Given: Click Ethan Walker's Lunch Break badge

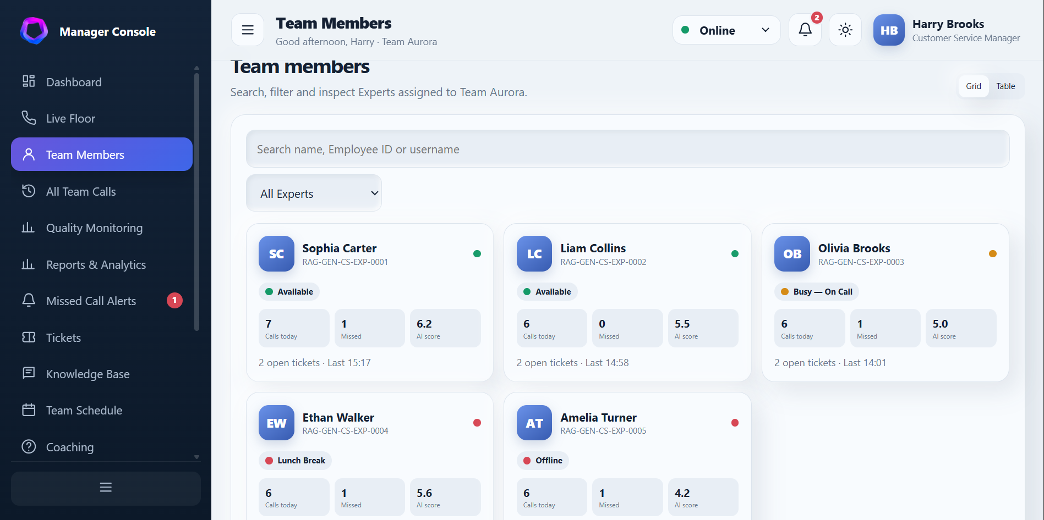Looking at the screenshot, I should 295,461.
